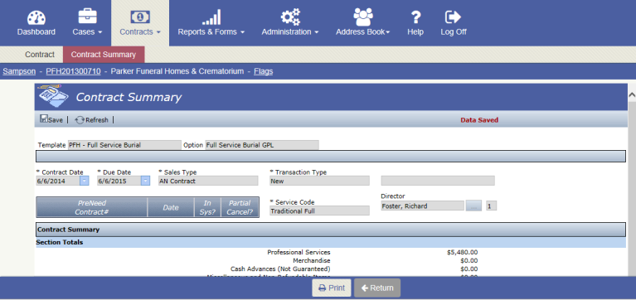Click the Log Off exit icon
Screen dimensions: 636x300
[453, 17]
